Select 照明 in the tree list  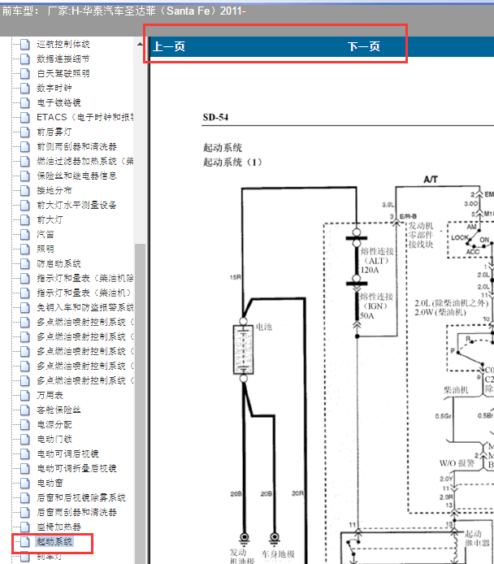pyautogui.click(x=45, y=249)
